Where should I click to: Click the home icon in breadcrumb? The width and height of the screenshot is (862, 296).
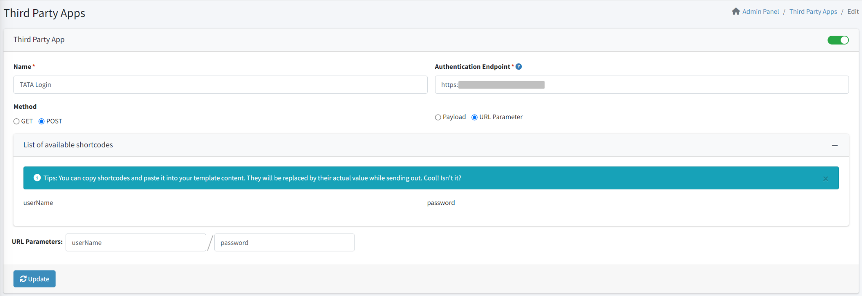[x=736, y=11]
